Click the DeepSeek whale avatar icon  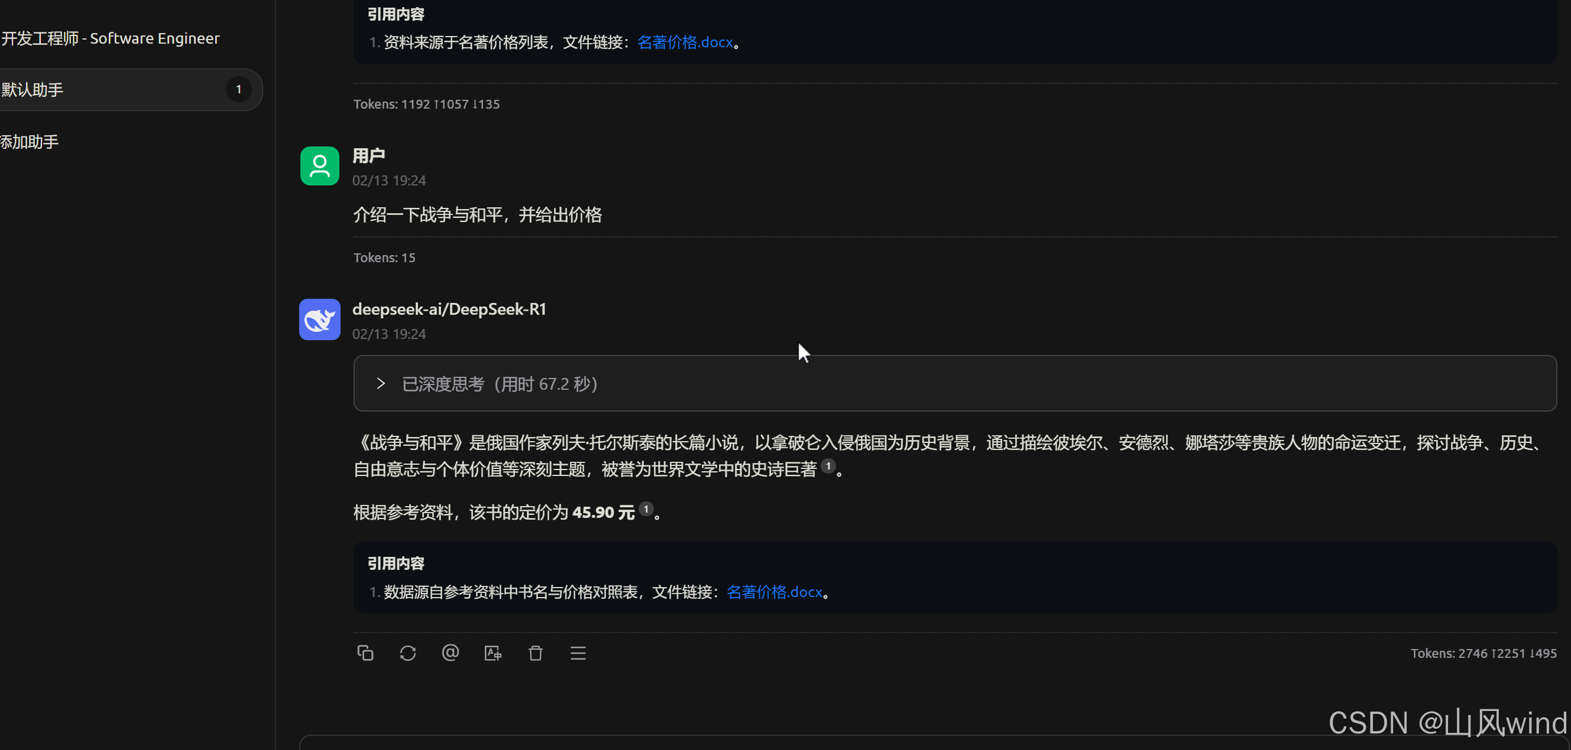[x=319, y=319]
